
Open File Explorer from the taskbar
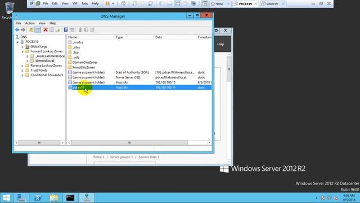pyautogui.click(x=54, y=198)
